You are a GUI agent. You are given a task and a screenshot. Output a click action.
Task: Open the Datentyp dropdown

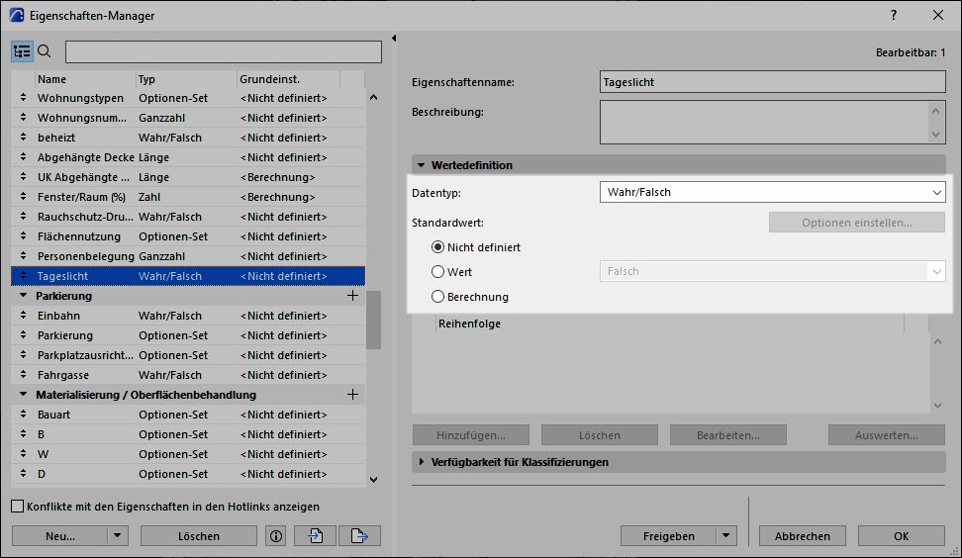pos(772,192)
